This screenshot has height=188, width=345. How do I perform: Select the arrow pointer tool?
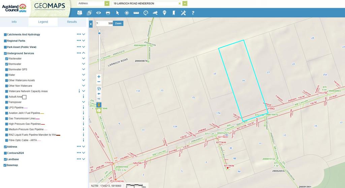tap(118, 13)
